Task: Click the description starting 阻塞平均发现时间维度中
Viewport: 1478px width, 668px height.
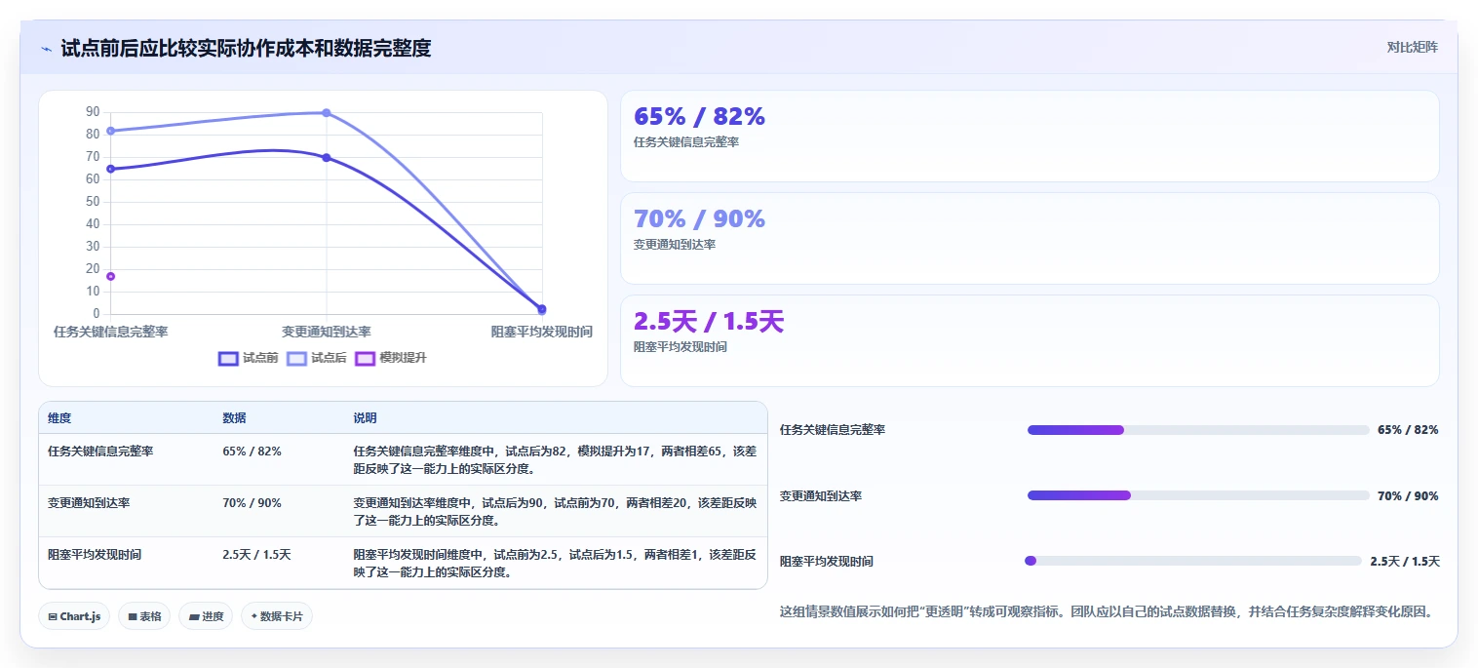Action: pyautogui.click(x=555, y=564)
